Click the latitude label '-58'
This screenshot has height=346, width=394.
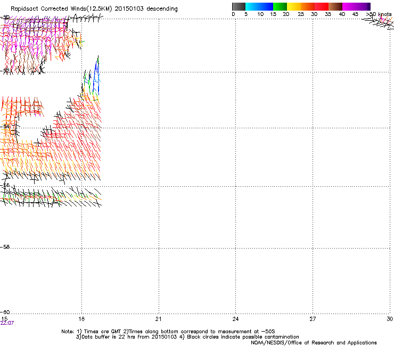tap(5, 247)
